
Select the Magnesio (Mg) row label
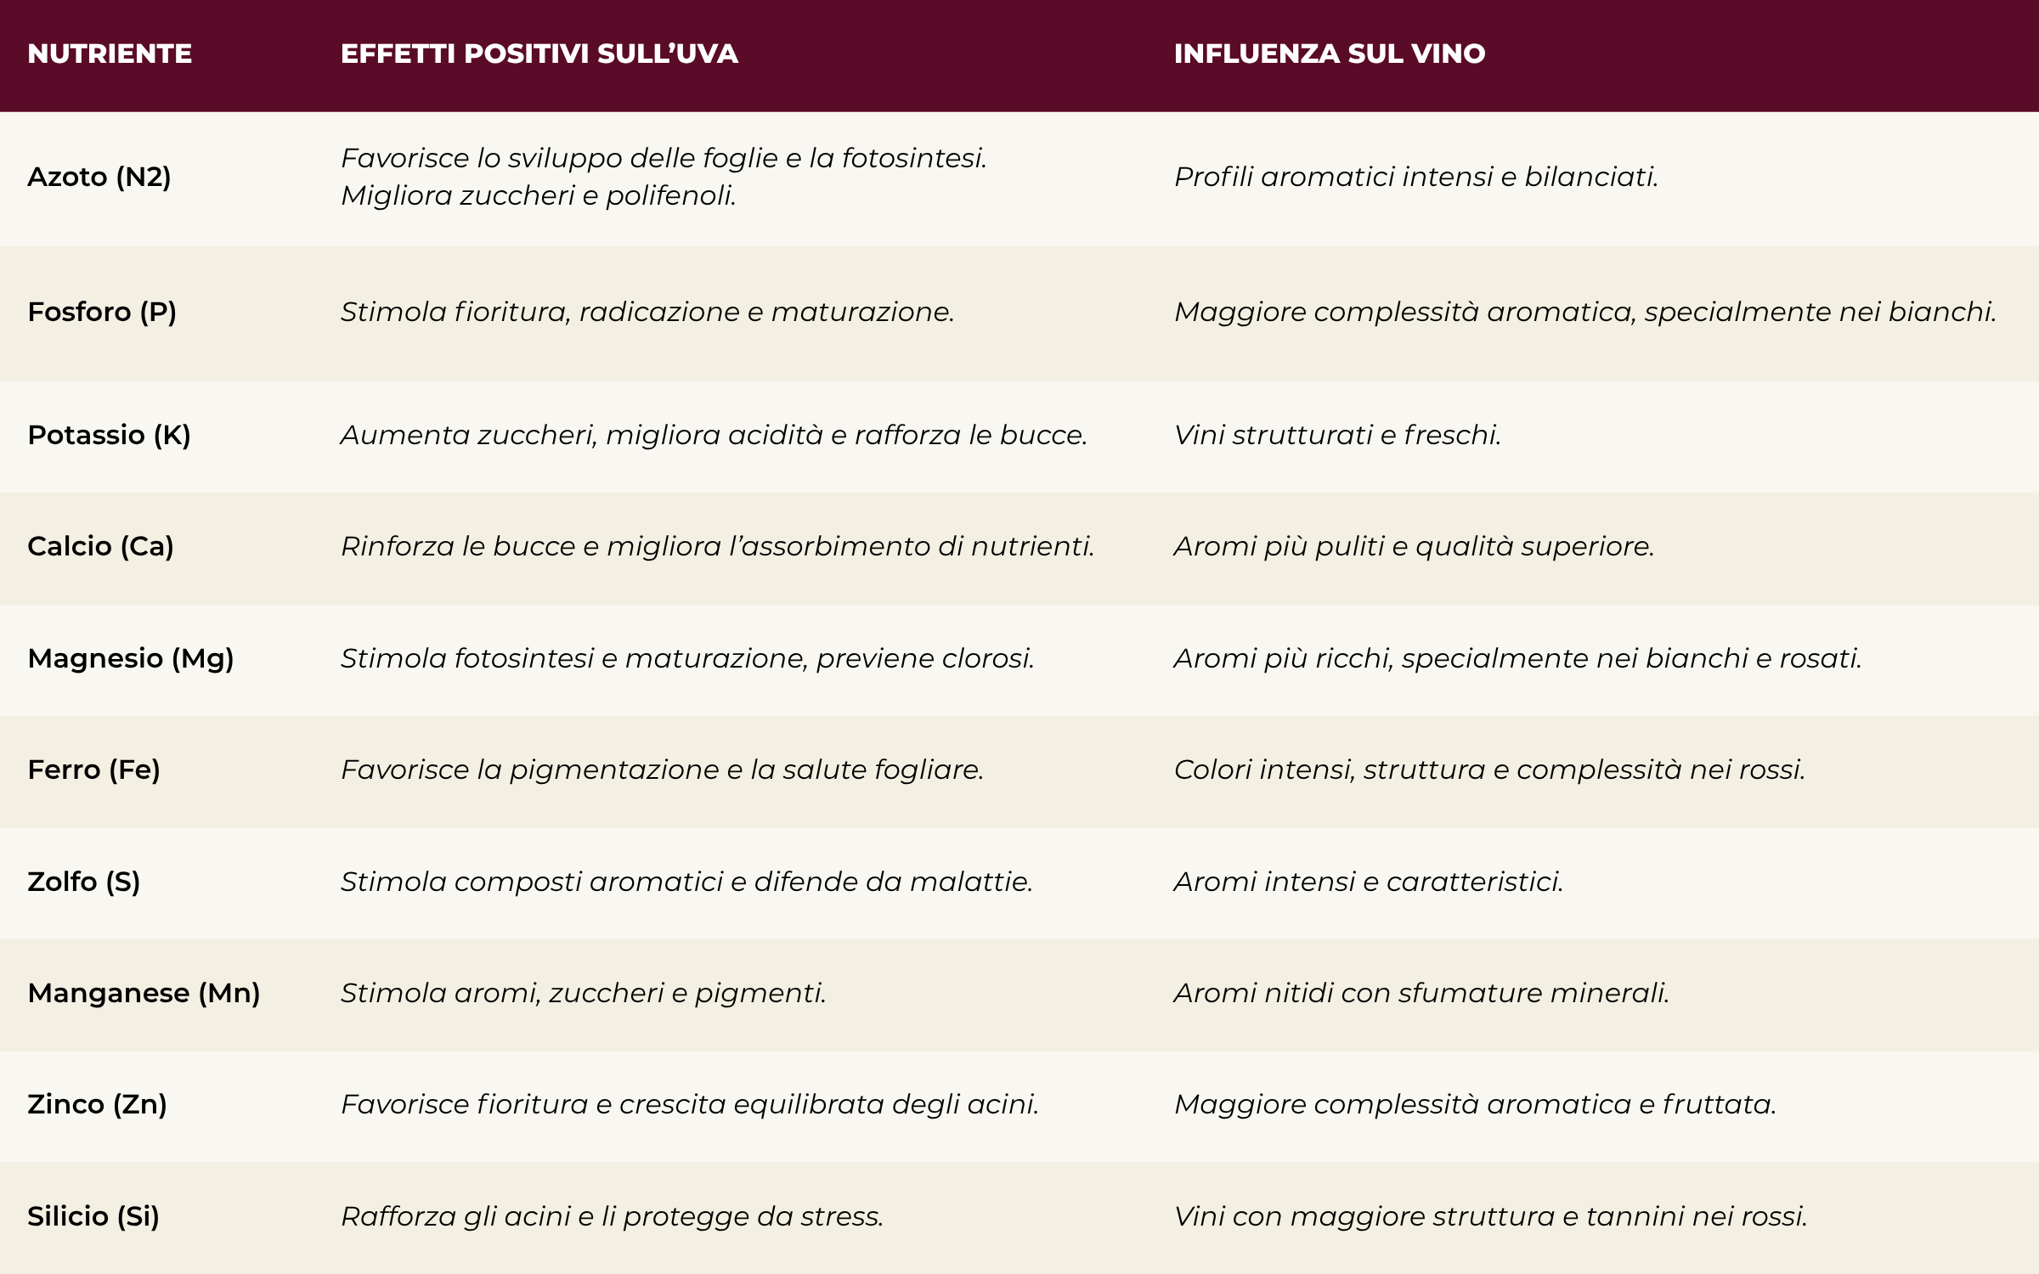point(131,658)
